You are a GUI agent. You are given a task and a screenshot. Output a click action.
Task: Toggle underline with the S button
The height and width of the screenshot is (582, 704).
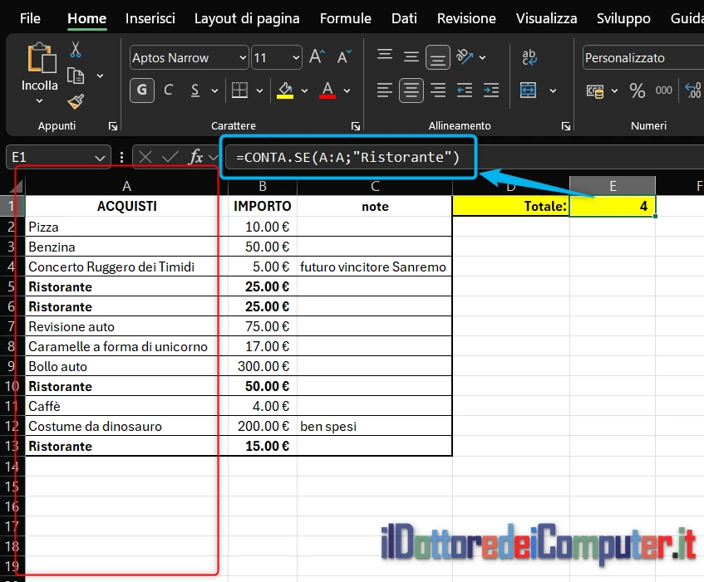[x=194, y=90]
